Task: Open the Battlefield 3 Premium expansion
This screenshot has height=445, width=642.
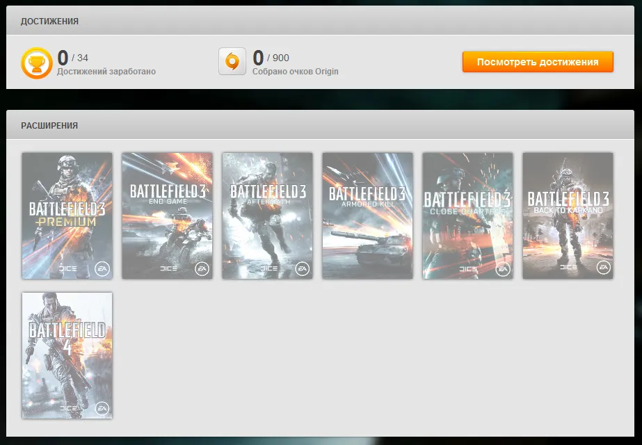Action: click(67, 216)
